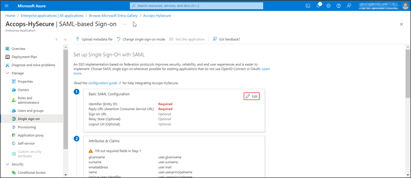
Task: Click the ellipsis next to page title
Action: point(124,24)
